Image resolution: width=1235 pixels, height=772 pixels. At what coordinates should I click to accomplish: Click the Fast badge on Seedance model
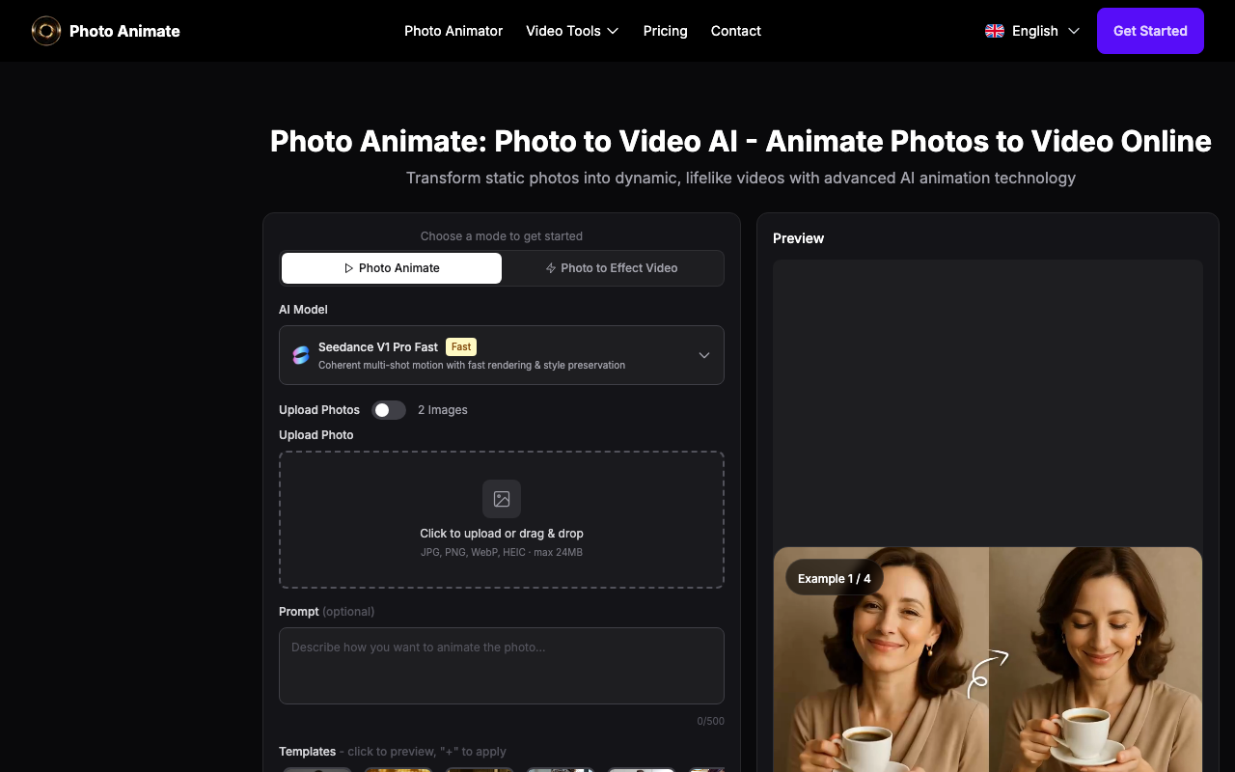coord(461,346)
